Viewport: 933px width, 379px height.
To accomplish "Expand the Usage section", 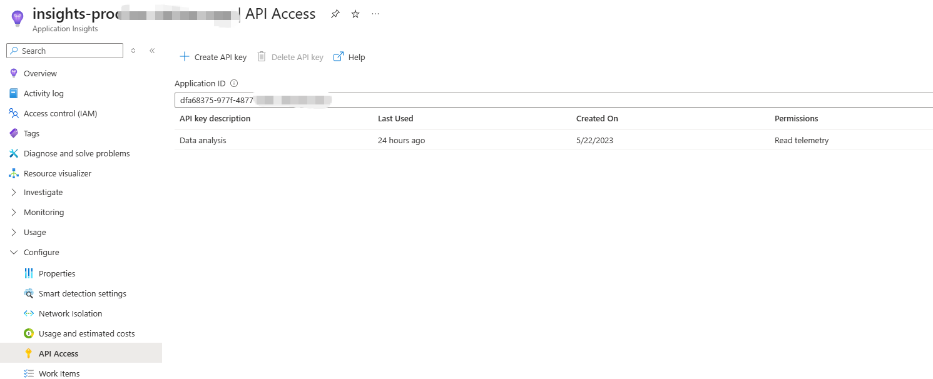I will tap(14, 232).
